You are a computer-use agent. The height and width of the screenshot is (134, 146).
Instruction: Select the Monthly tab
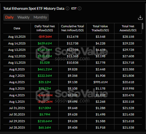[40, 17]
